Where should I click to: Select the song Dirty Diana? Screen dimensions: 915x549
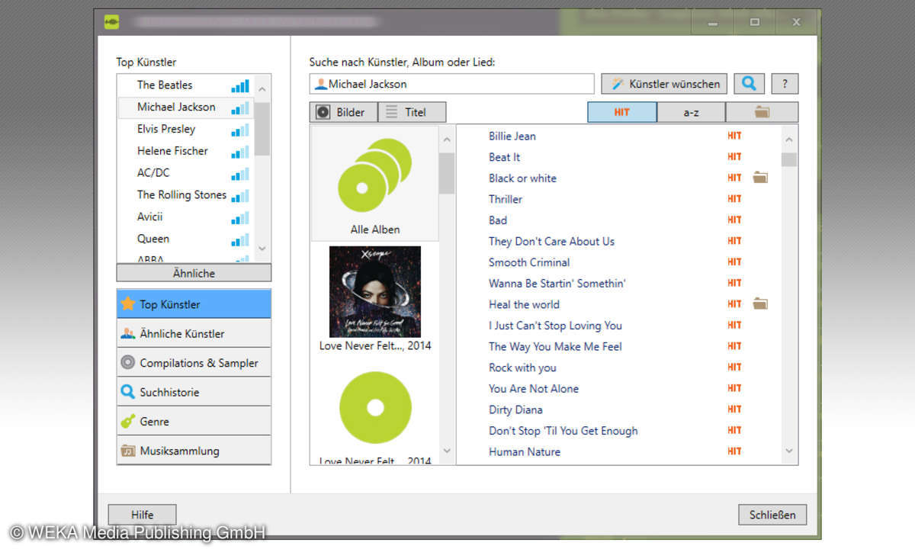516,409
